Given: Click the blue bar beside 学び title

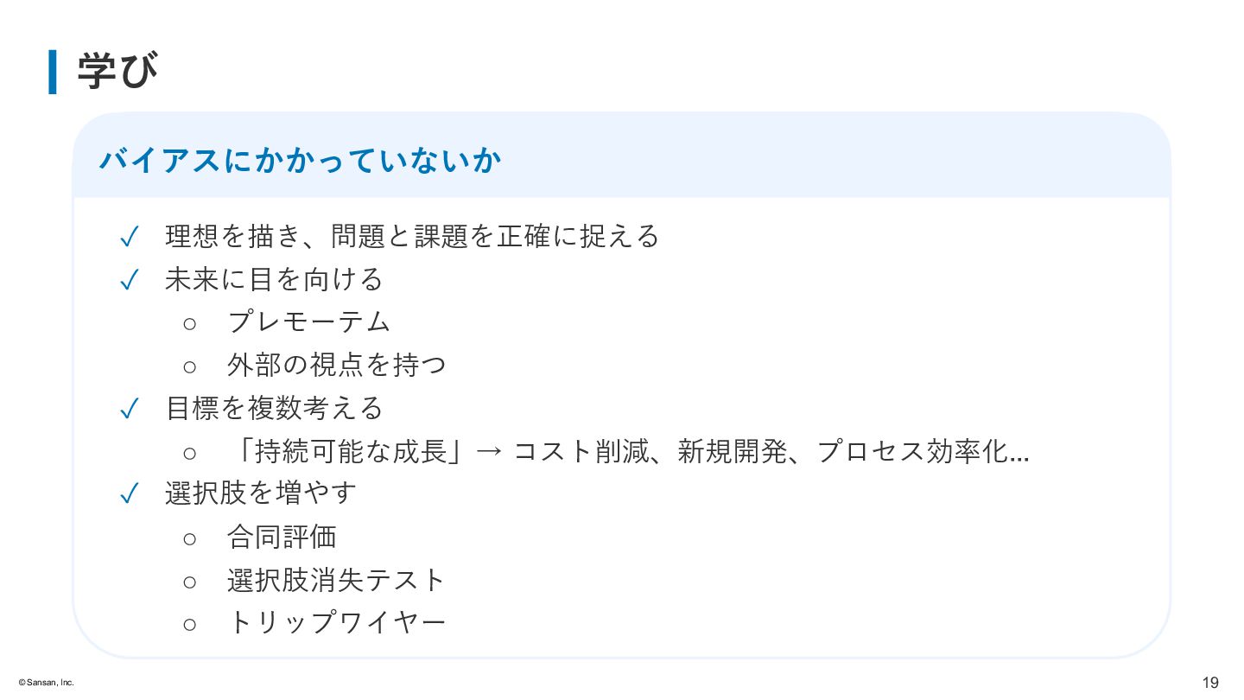Looking at the screenshot, I should click(x=53, y=72).
